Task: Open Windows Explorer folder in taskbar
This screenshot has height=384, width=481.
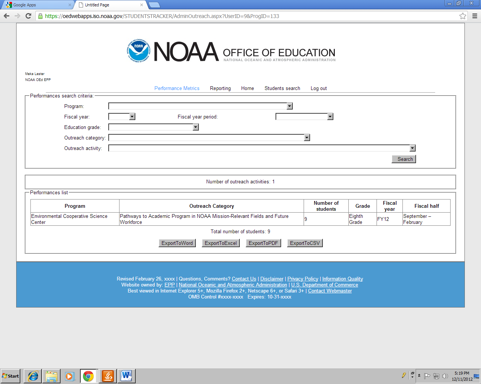Action: pyautogui.click(x=51, y=376)
